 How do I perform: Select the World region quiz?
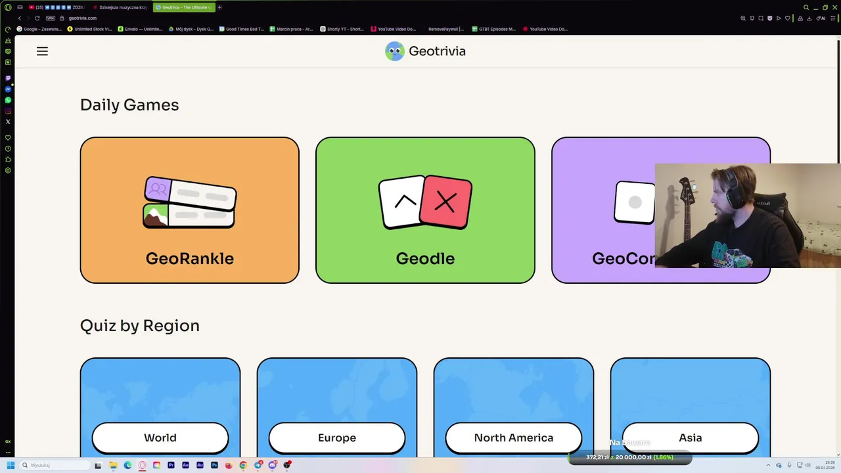(160, 438)
